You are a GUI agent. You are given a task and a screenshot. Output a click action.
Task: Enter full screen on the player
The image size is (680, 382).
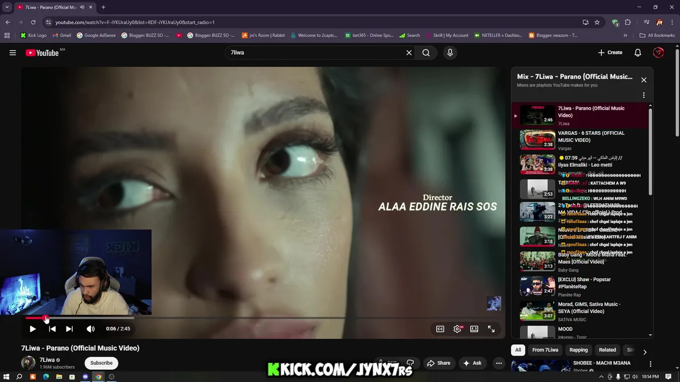(x=491, y=329)
